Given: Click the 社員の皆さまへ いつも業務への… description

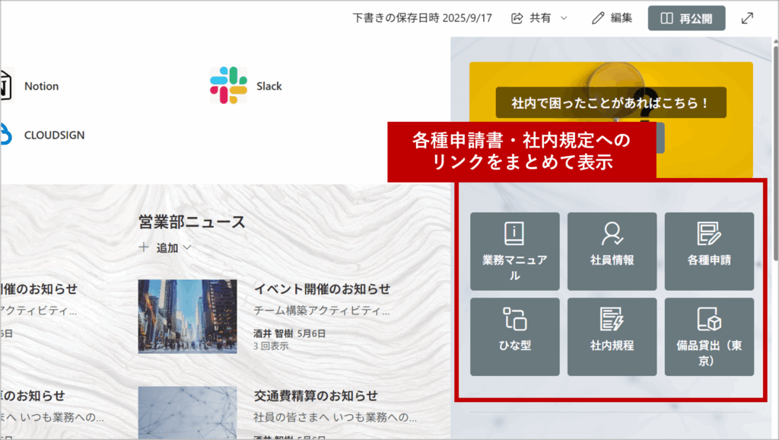Looking at the screenshot, I should click(x=335, y=417).
